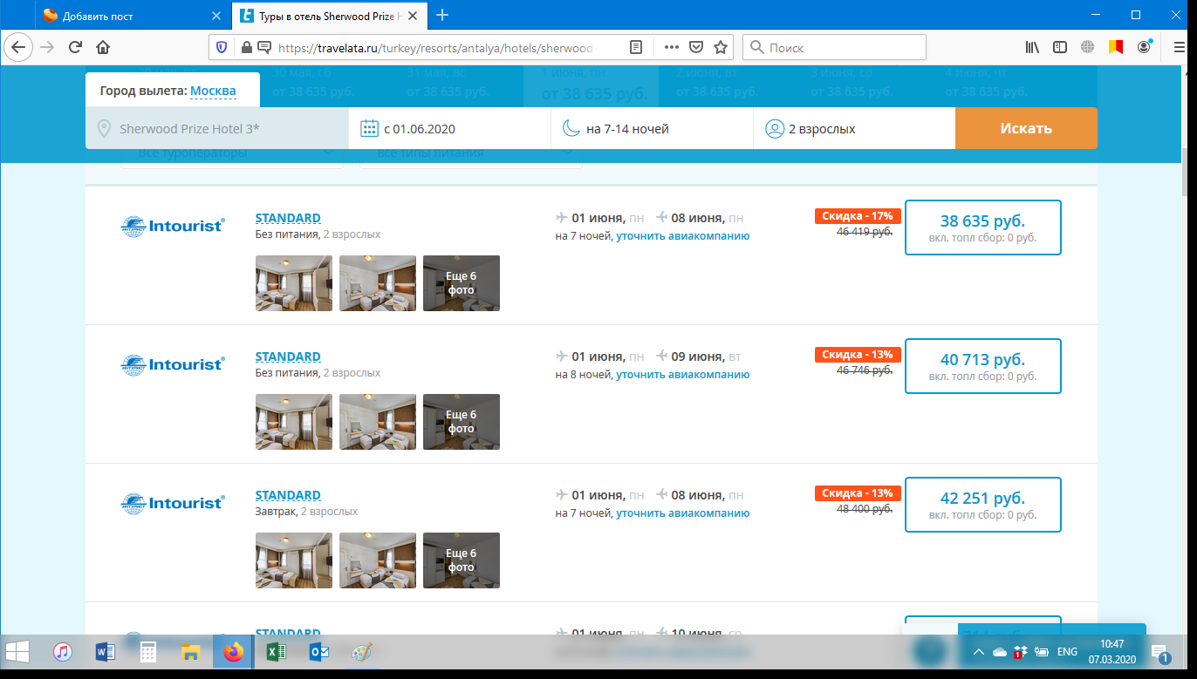The image size is (1197, 679).
Task: Open nights selector 'на 7-14 ночей'
Action: tap(653, 129)
